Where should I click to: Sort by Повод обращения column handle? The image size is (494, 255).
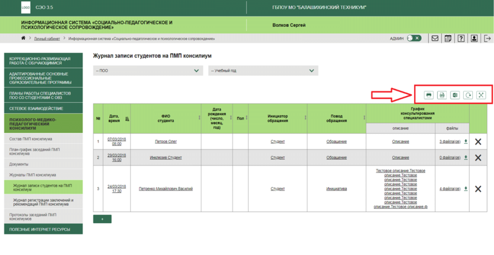[x=364, y=118]
